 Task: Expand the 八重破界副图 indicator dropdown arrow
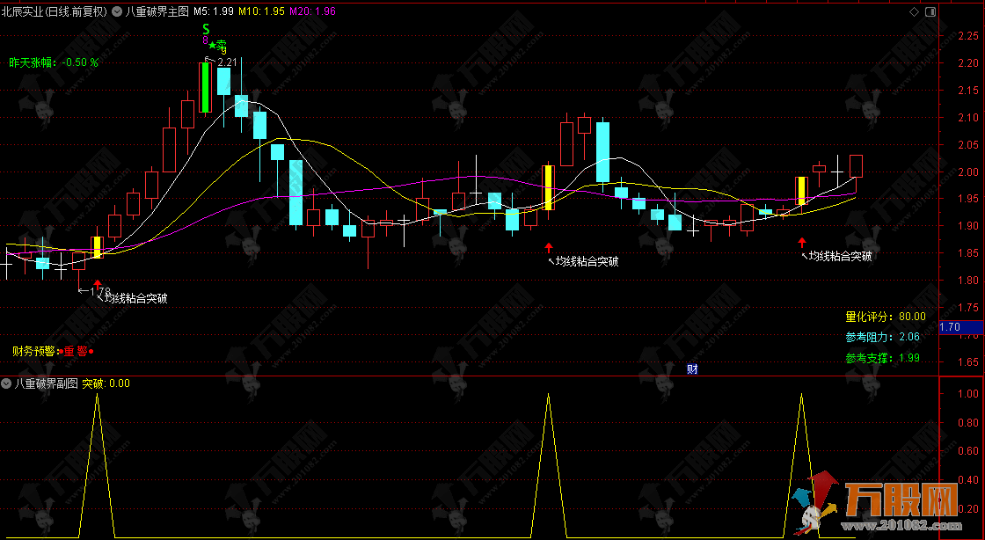(7, 383)
